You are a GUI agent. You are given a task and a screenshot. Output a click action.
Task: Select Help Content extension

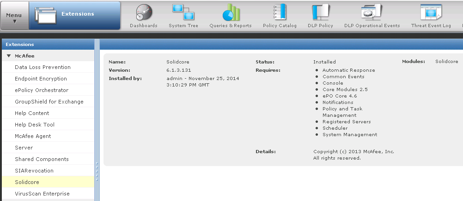pos(48,113)
